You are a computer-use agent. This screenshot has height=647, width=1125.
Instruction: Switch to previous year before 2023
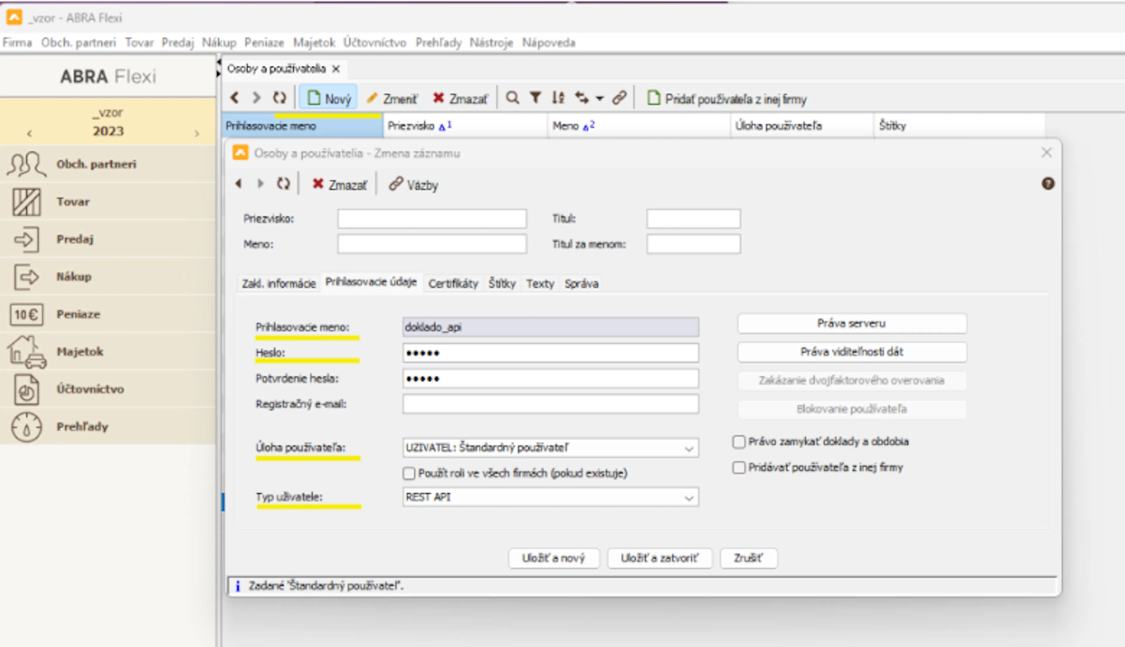30,133
